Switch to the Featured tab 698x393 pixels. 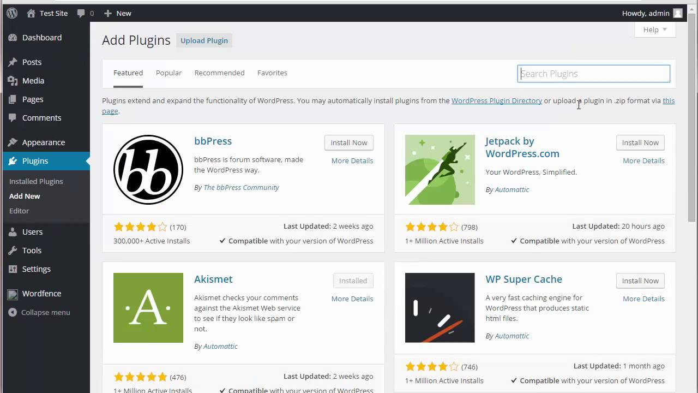[x=128, y=73]
